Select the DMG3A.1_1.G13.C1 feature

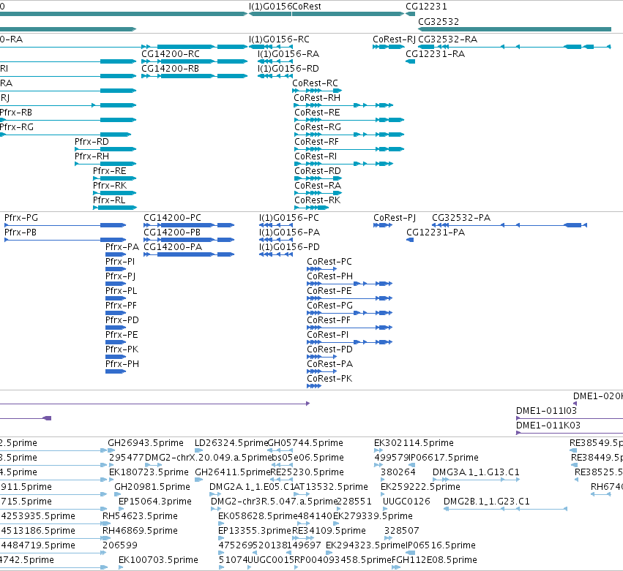(x=476, y=472)
